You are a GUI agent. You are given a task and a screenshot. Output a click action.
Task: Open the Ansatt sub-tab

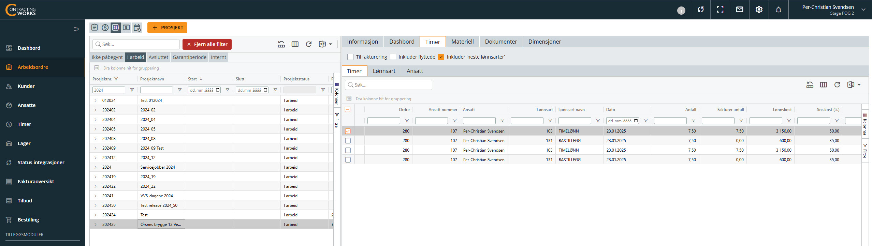[415, 71]
